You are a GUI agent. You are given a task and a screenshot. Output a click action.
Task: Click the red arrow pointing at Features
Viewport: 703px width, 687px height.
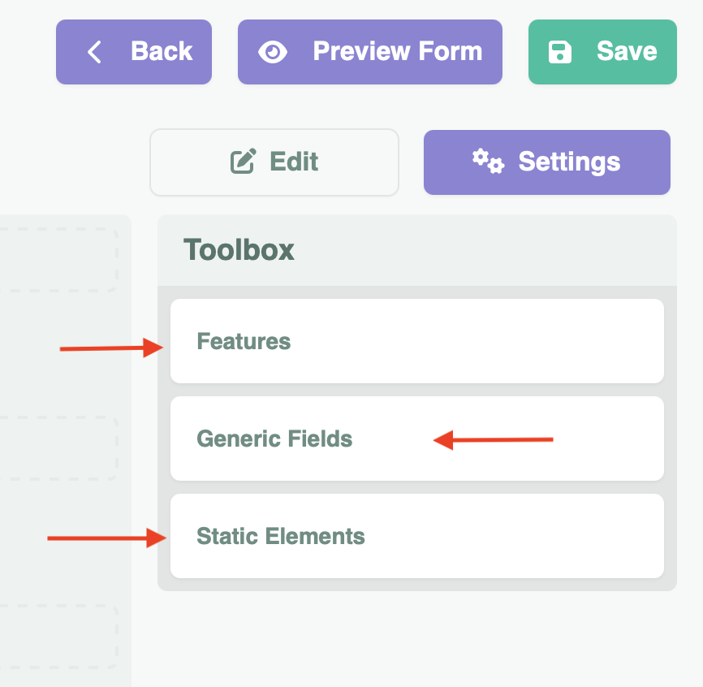point(112,349)
